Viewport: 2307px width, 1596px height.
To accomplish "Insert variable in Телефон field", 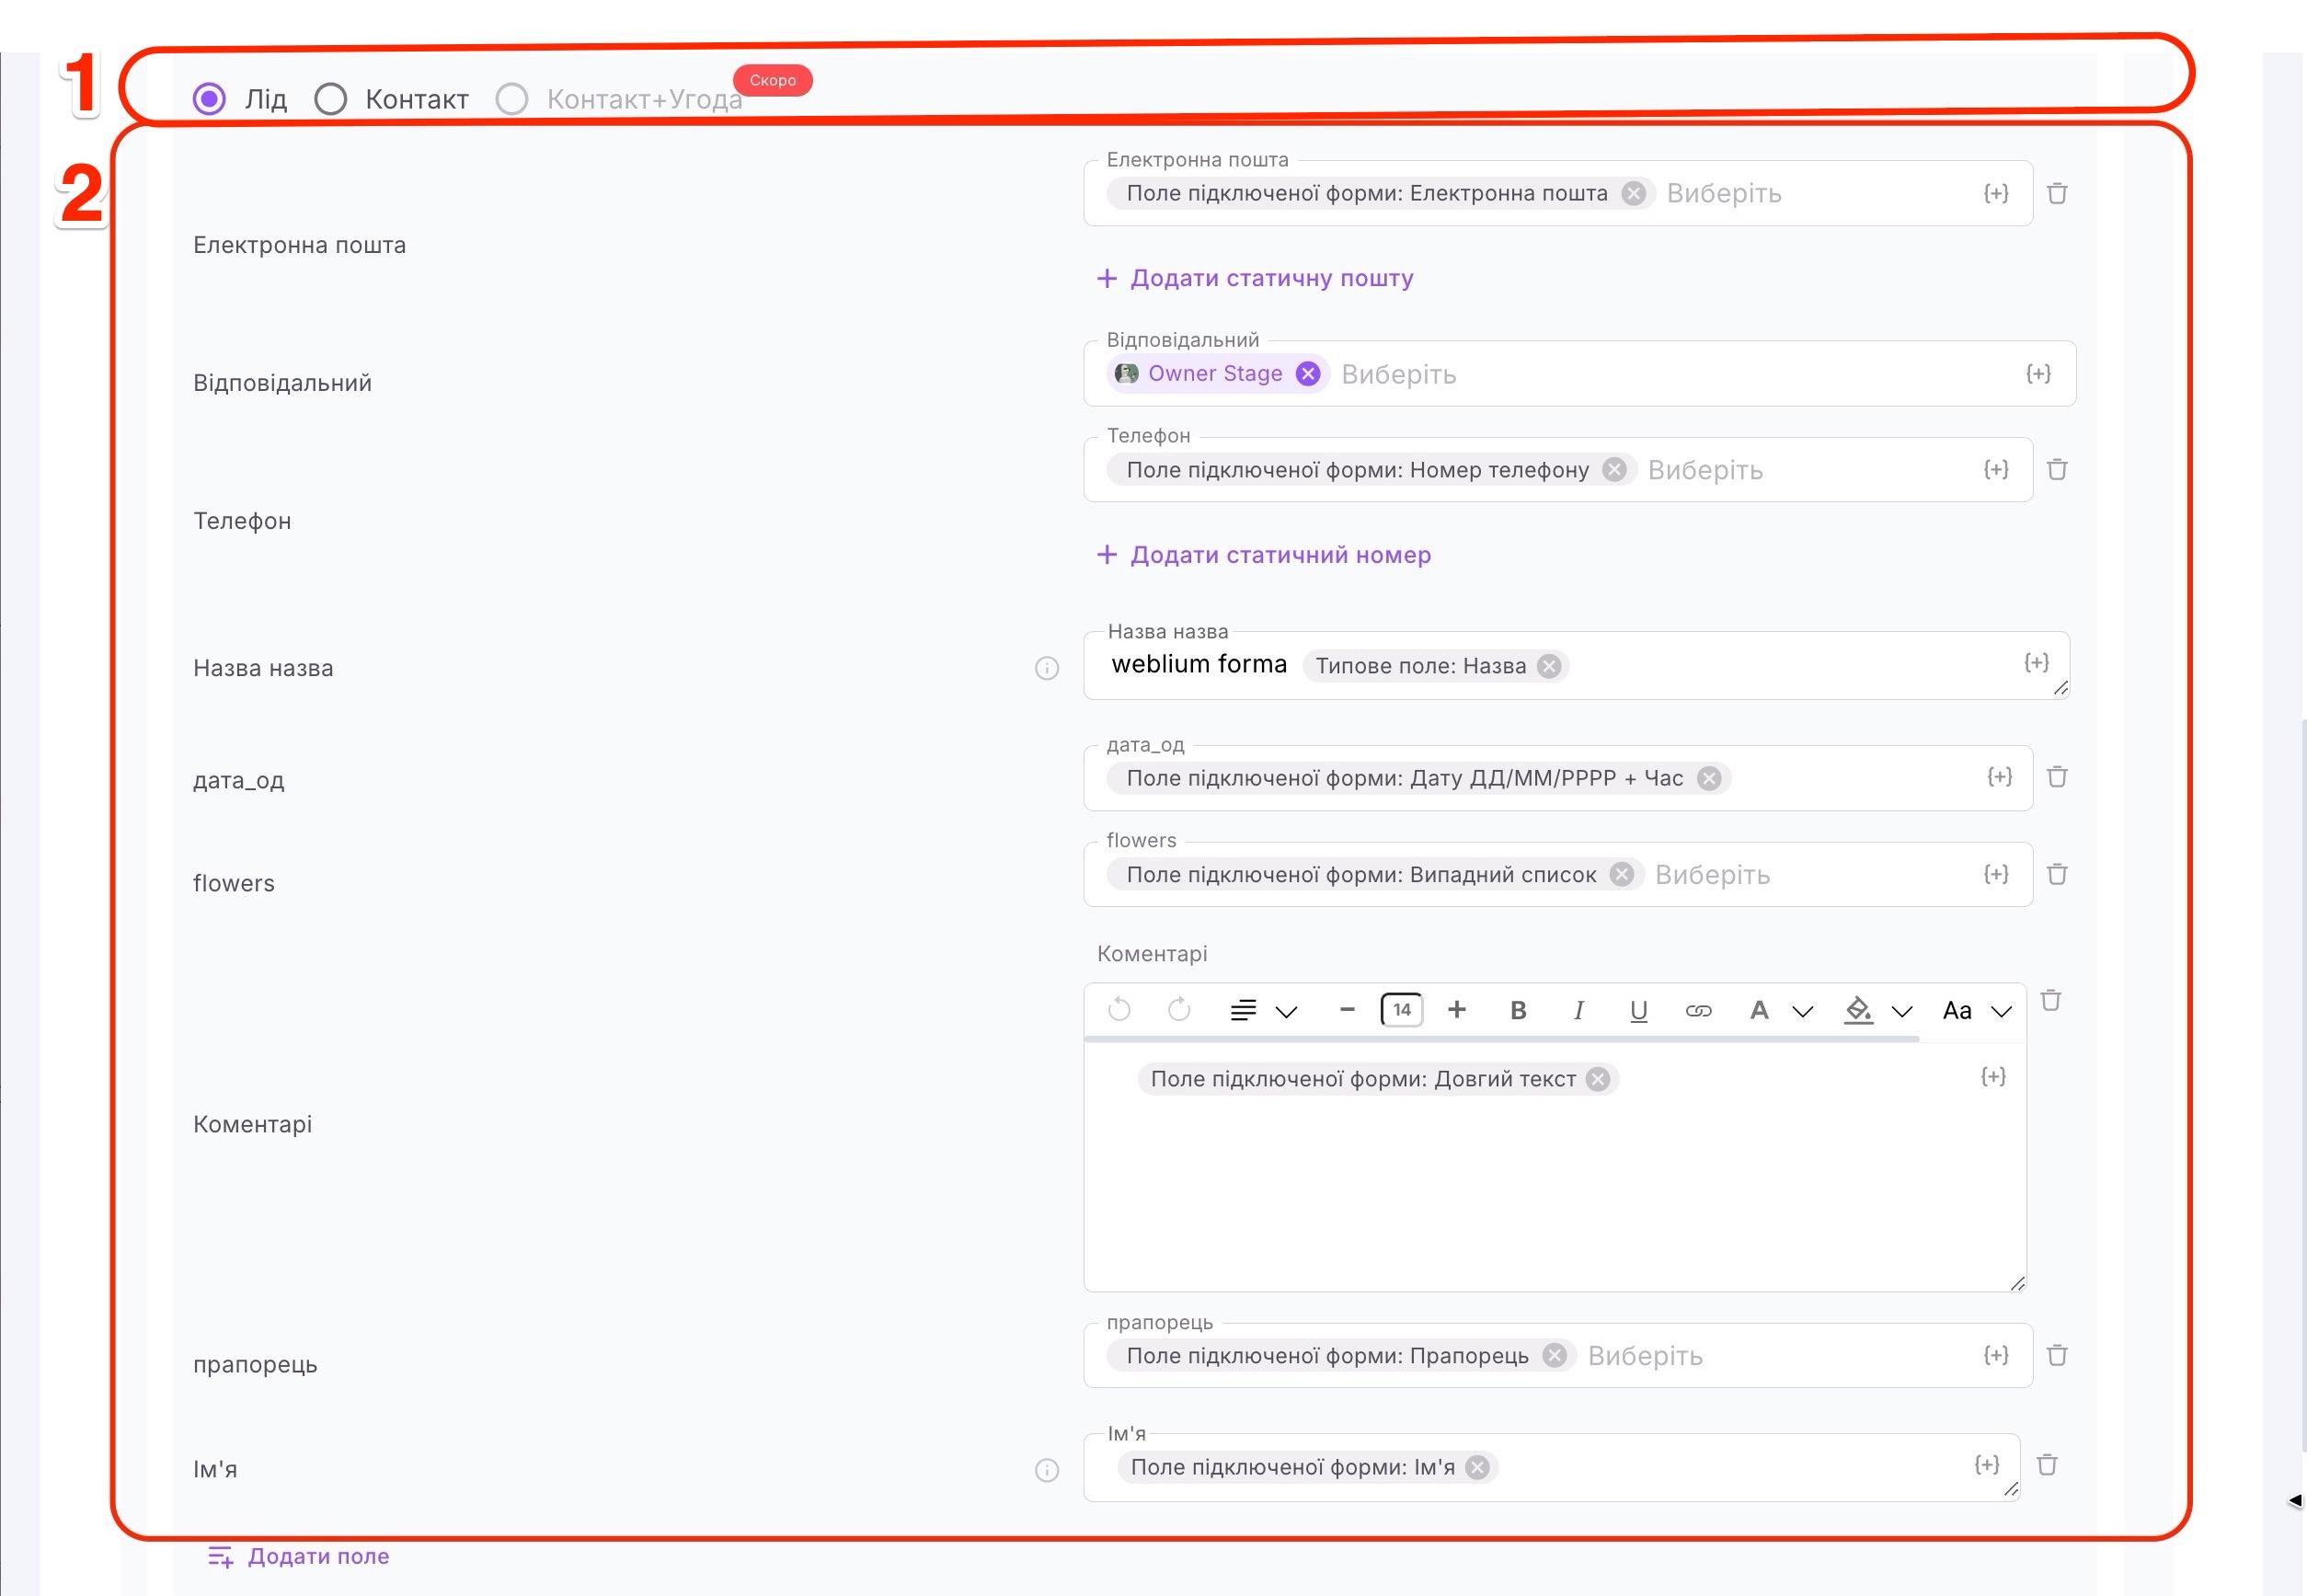I will (x=1996, y=469).
